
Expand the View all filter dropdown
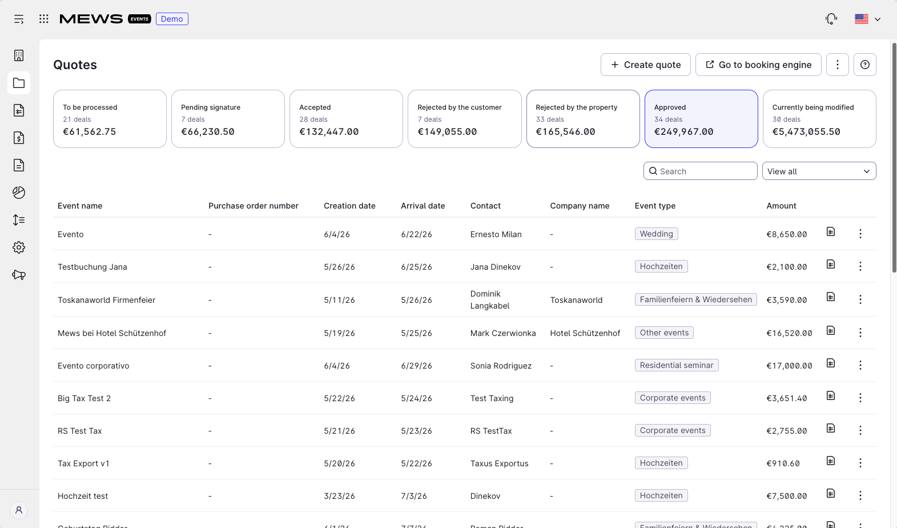click(x=819, y=171)
